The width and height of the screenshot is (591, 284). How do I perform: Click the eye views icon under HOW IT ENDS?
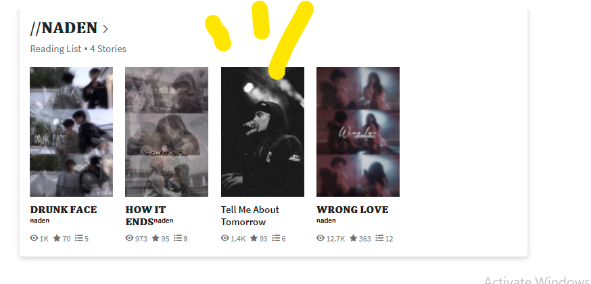[129, 238]
